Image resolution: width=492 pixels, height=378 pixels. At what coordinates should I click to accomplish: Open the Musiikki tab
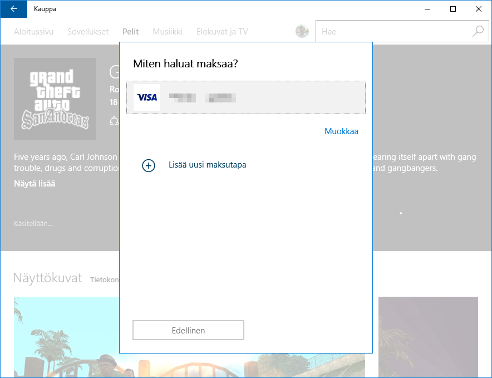[x=168, y=32]
